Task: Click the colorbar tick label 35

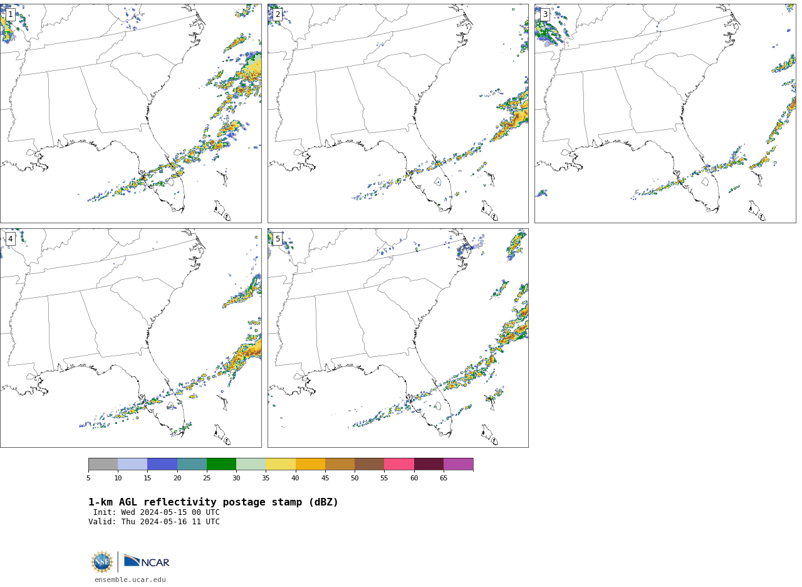Action: (x=266, y=478)
